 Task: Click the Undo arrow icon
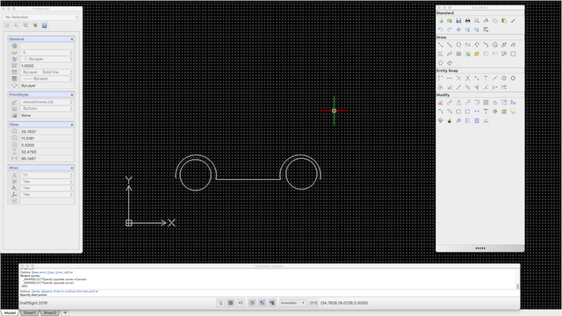[x=441, y=30]
